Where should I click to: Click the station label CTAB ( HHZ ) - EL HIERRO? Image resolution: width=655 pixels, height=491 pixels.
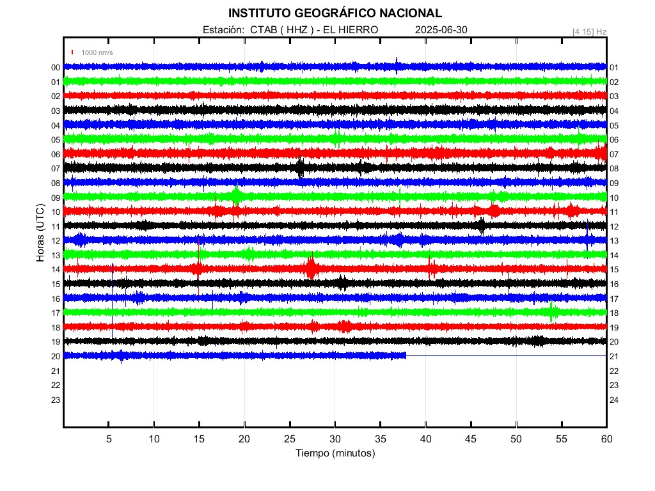[x=314, y=30]
